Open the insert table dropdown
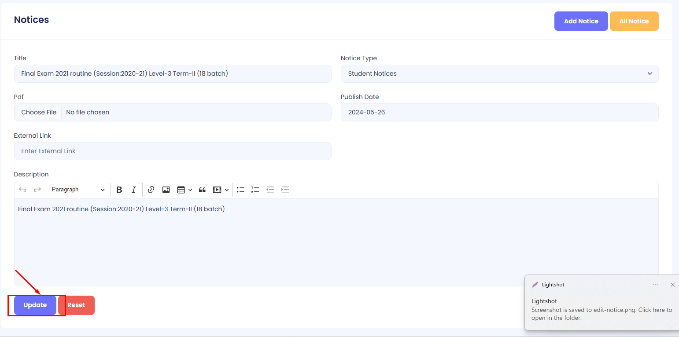 (x=185, y=190)
